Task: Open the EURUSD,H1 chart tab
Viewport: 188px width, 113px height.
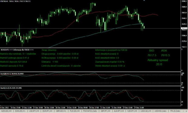Action: point(20,111)
